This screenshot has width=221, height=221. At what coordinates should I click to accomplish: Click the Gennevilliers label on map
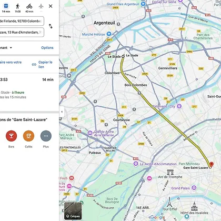pyautogui.click(x=168, y=68)
